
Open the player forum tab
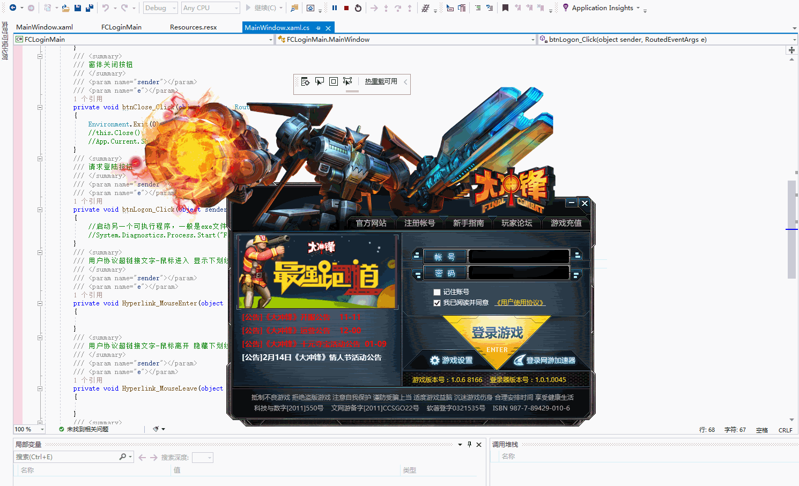pyautogui.click(x=517, y=223)
